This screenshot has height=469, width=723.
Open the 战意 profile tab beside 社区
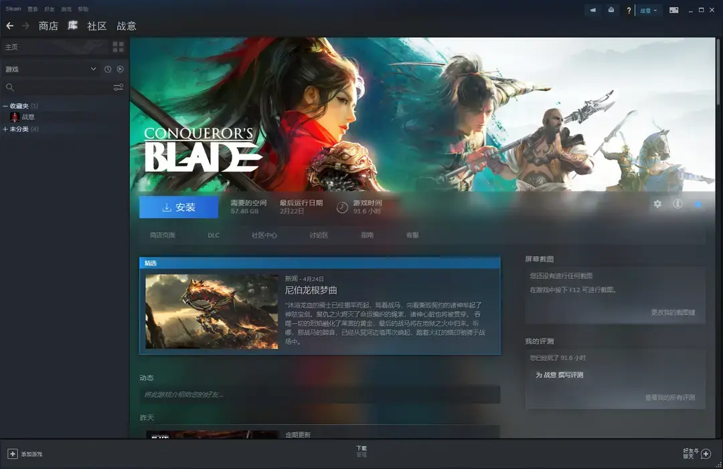point(127,26)
